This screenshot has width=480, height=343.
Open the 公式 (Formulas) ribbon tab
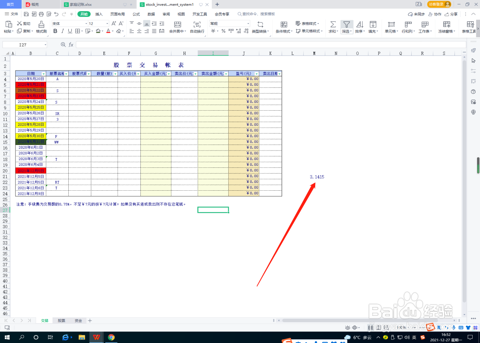[136, 14]
